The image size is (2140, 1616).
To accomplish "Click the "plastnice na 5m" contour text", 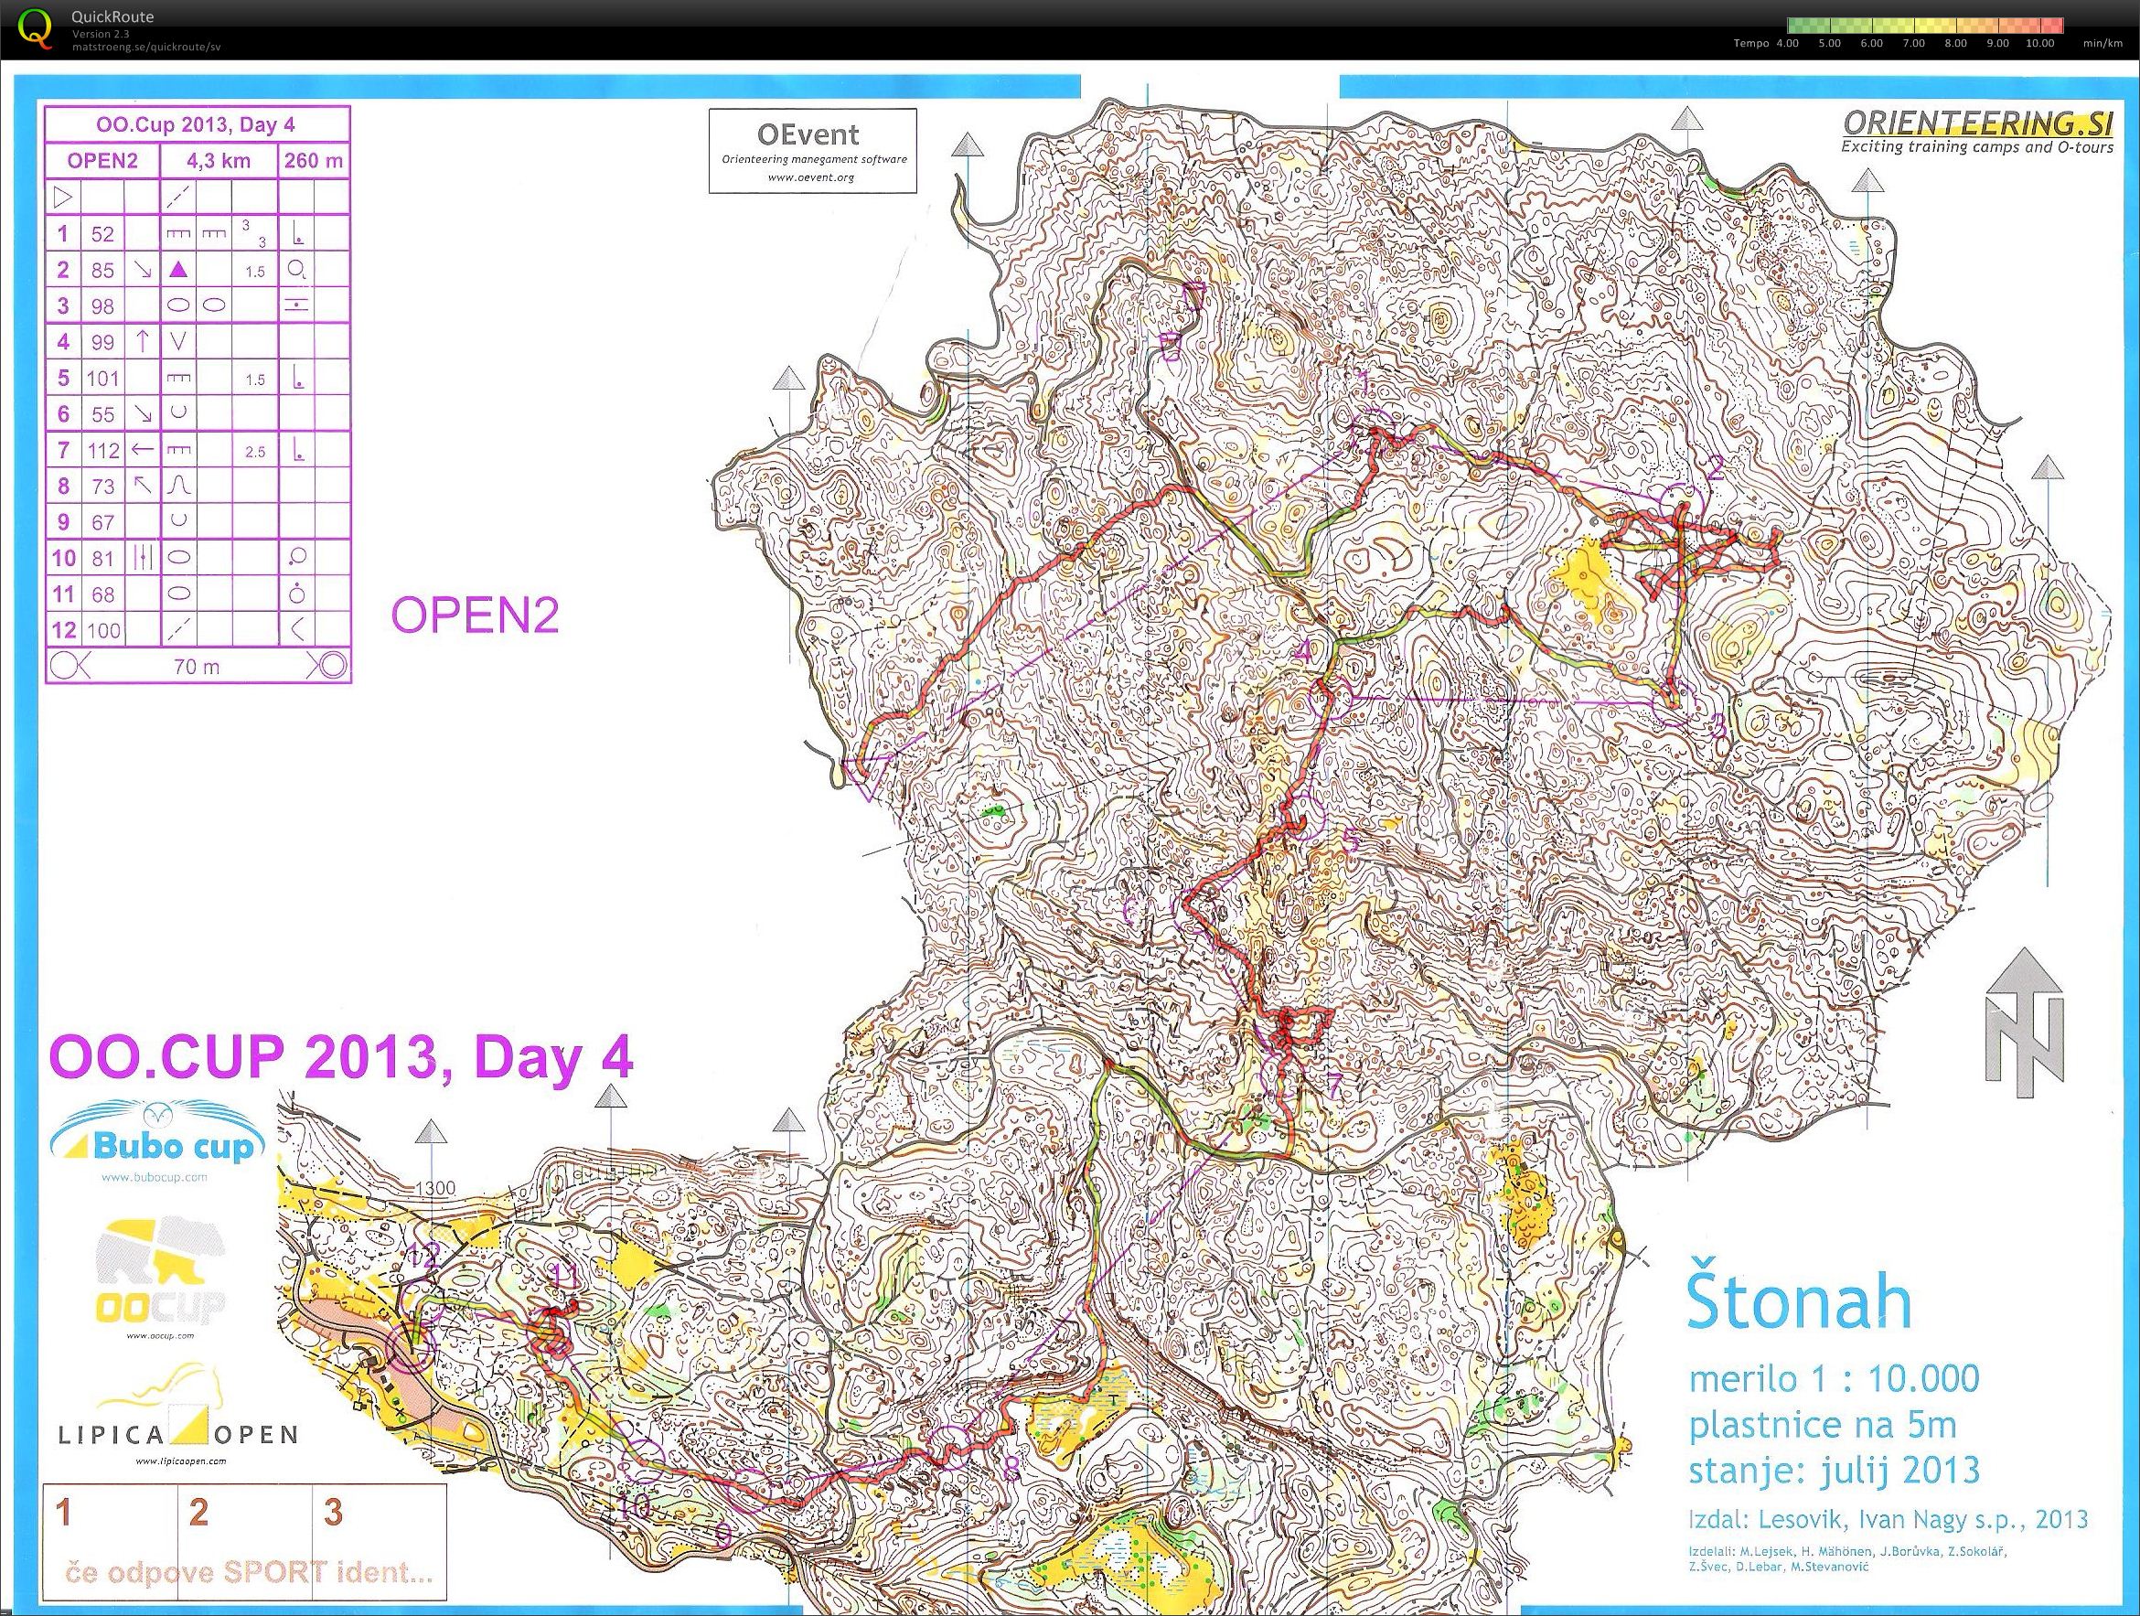I will tap(1823, 1426).
